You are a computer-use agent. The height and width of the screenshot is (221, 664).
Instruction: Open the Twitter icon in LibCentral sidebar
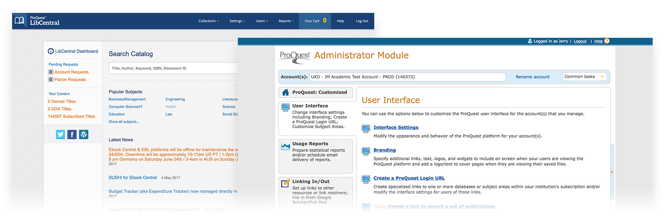tap(60, 135)
